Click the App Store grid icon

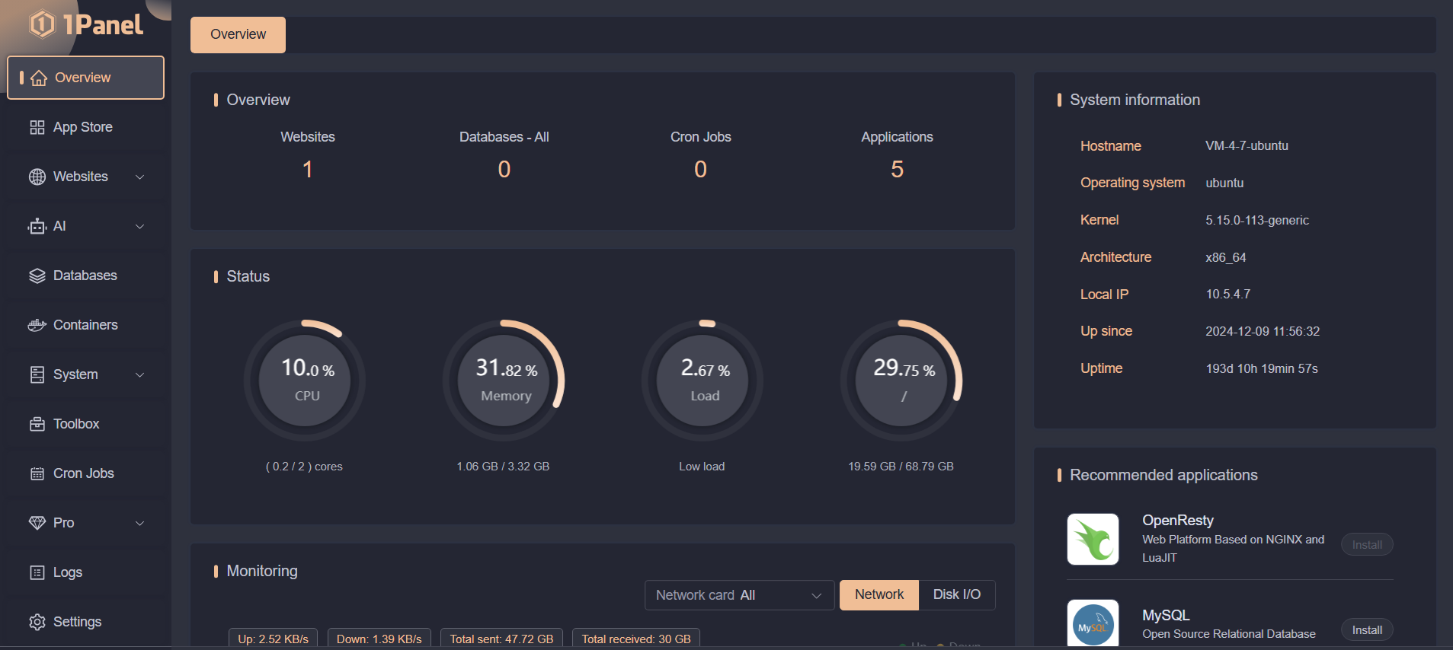(37, 127)
